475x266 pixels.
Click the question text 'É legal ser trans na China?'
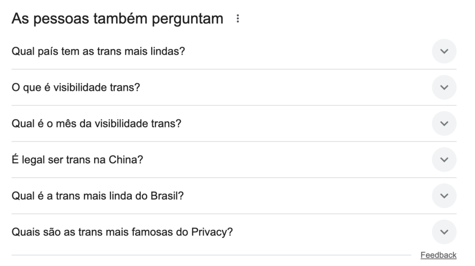(77, 160)
